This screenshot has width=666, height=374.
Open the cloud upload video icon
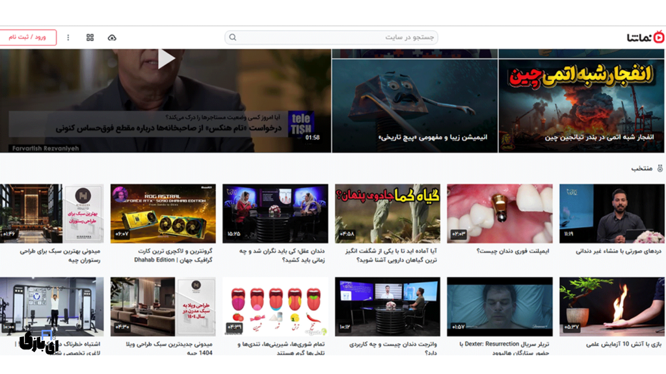pos(112,38)
